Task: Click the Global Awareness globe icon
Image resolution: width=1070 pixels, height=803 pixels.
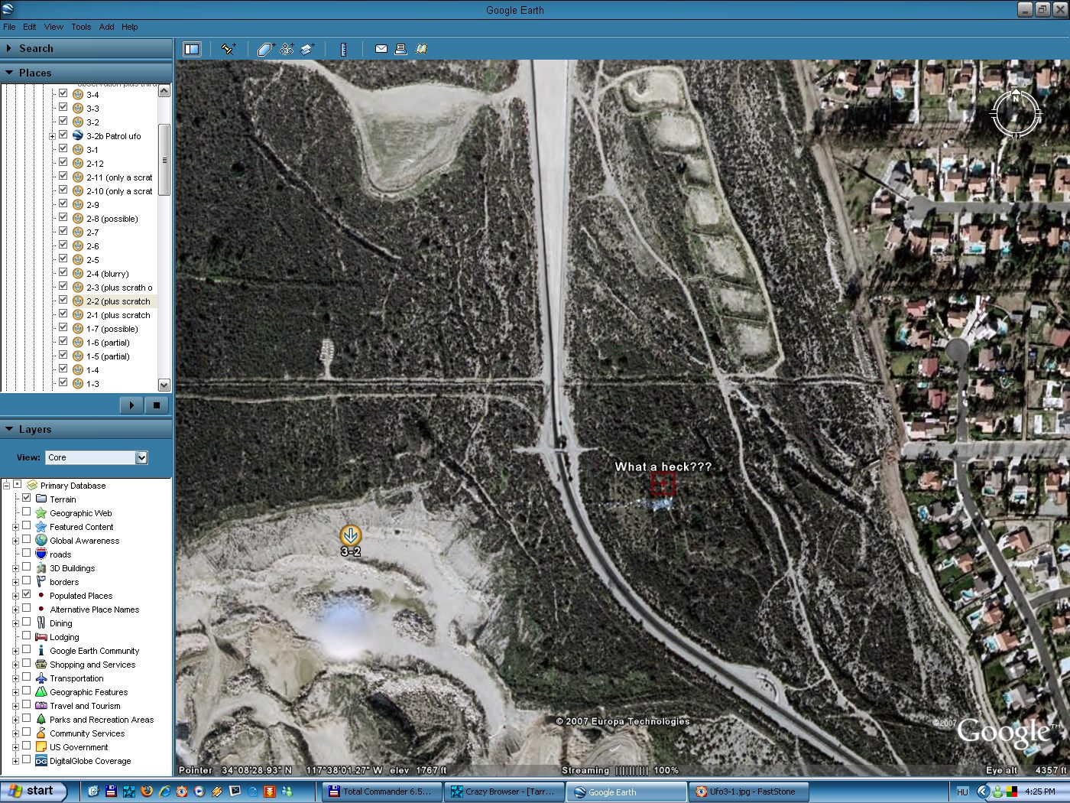Action: tap(41, 541)
